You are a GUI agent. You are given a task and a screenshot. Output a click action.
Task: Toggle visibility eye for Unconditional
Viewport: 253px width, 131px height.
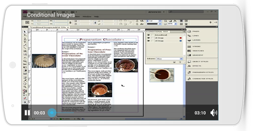(149, 35)
